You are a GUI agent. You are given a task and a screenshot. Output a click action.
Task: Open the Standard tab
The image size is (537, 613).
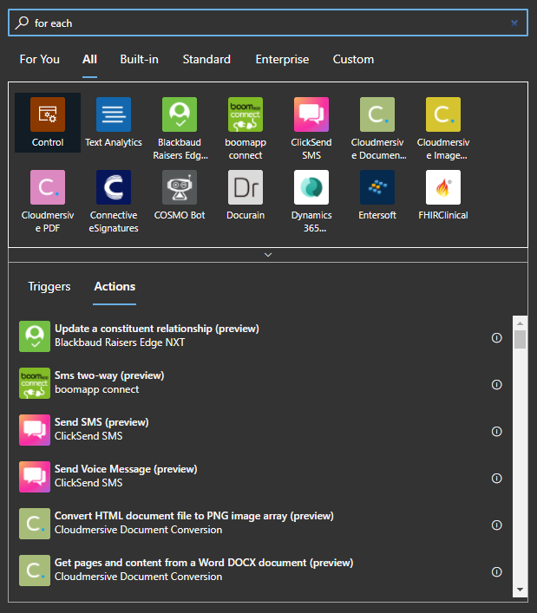pos(206,60)
